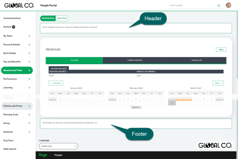Click the Annual Allowance value 25.0
238x159 pixels.
coord(139,75)
